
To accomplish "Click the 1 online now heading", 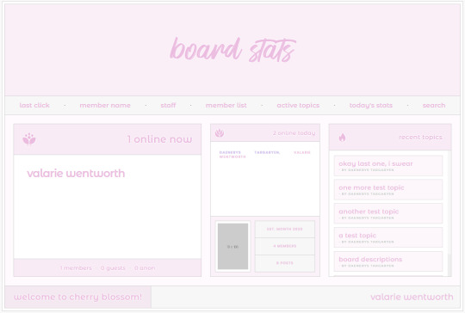I will [159, 139].
